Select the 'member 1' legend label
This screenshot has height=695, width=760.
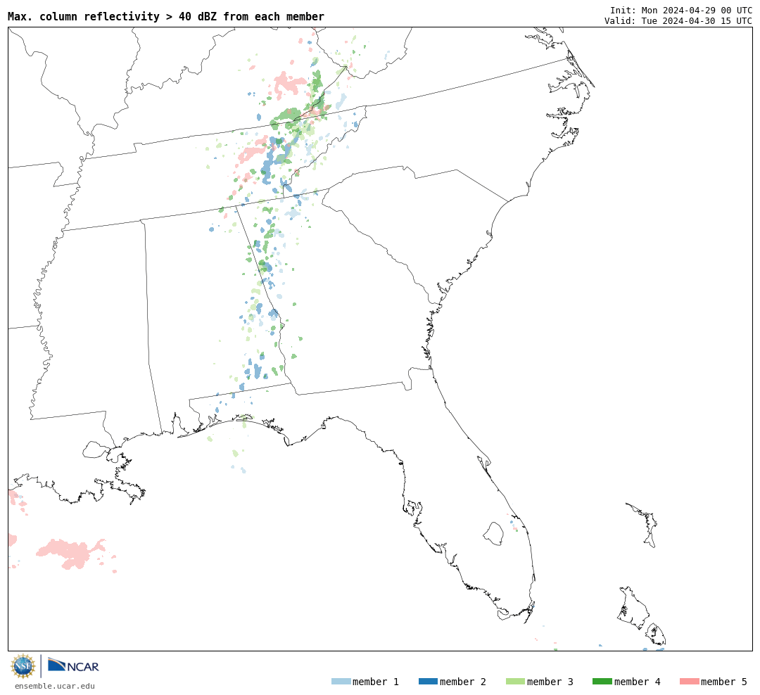(376, 682)
